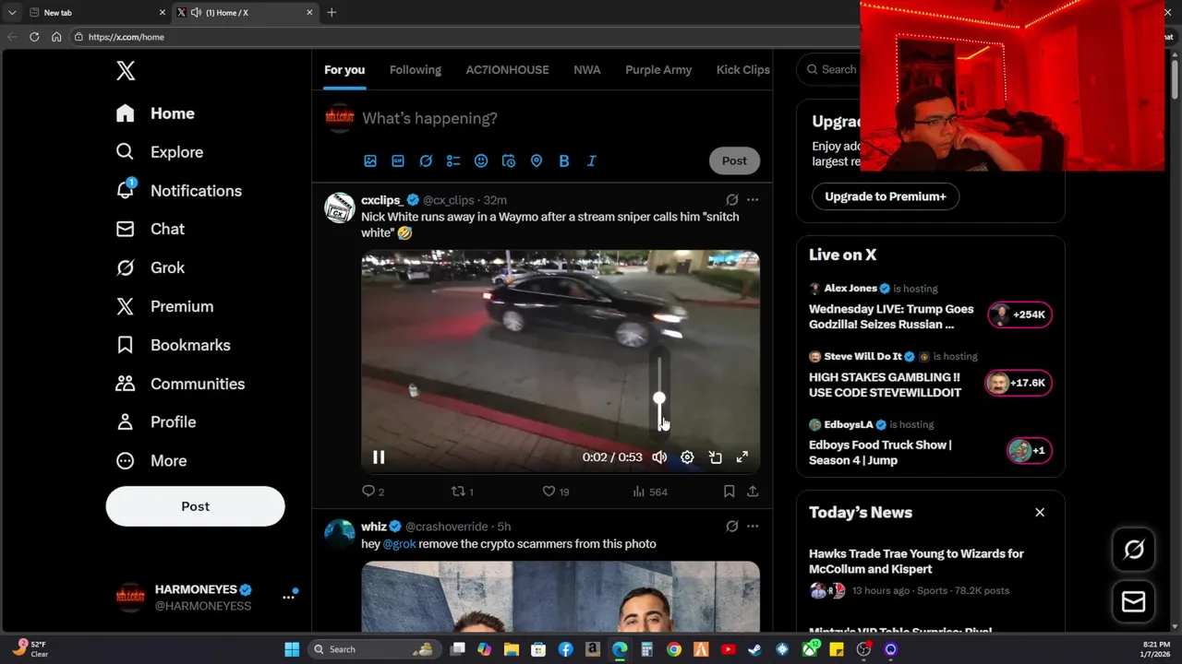1182x664 pixels.
Task: Open Hawks Trade Trae Young news story
Action: click(930, 572)
